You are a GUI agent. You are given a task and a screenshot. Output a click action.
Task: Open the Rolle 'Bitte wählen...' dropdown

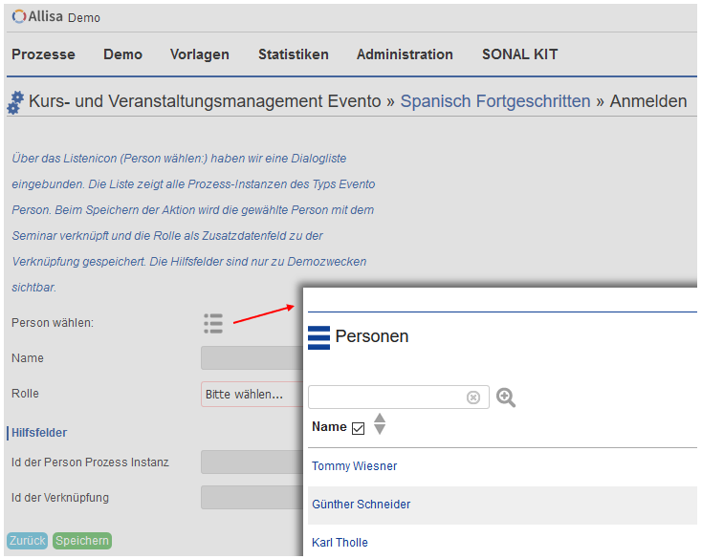pos(252,394)
